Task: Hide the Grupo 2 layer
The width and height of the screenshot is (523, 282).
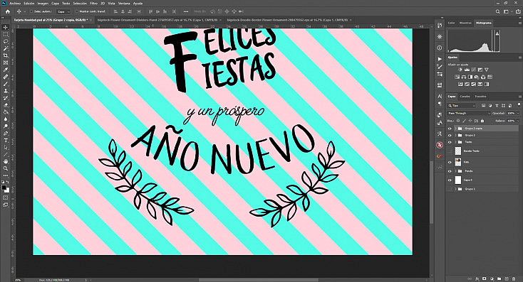Action: pos(450,136)
